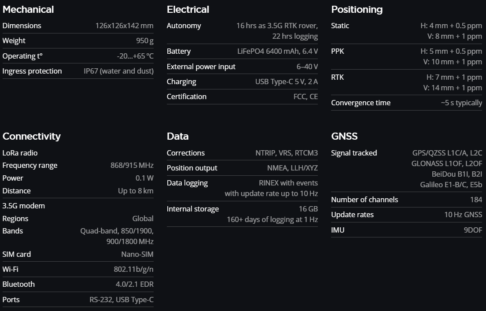
Task: Select the Data section heading
Action: 177,136
